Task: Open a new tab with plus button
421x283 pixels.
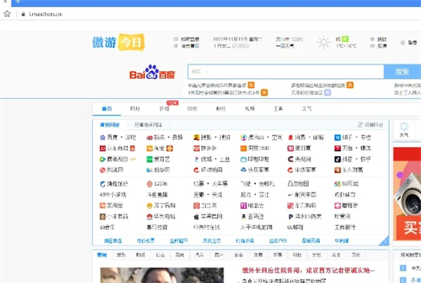Action: tap(18, 2)
